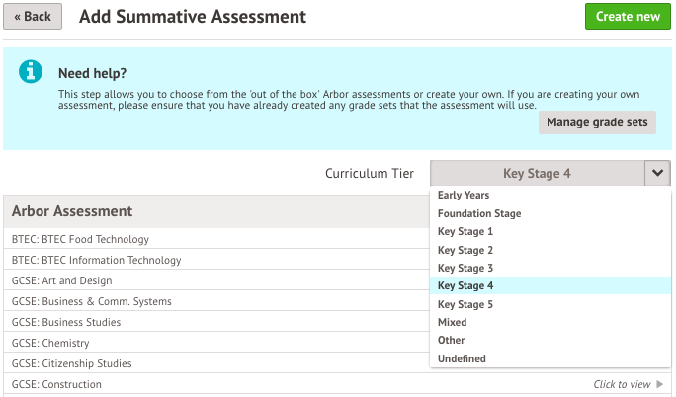Choose Key Stage 2 option
This screenshot has width=676, height=397.
pos(550,250)
